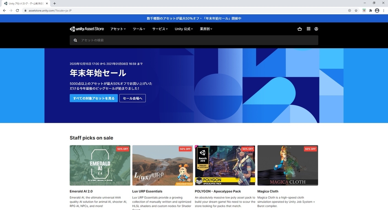Open Chrome profile avatar icon

377,10
